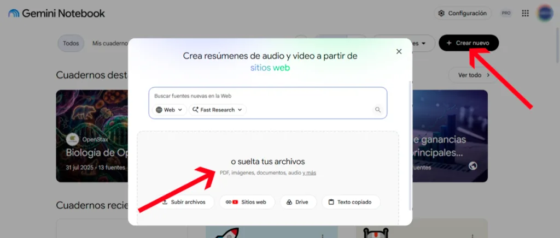
Task: Click the search magnifier icon in dialog
Action: point(378,110)
